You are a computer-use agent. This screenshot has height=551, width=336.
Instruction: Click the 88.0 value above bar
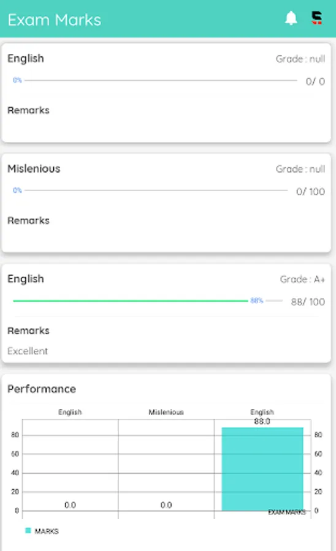262,421
